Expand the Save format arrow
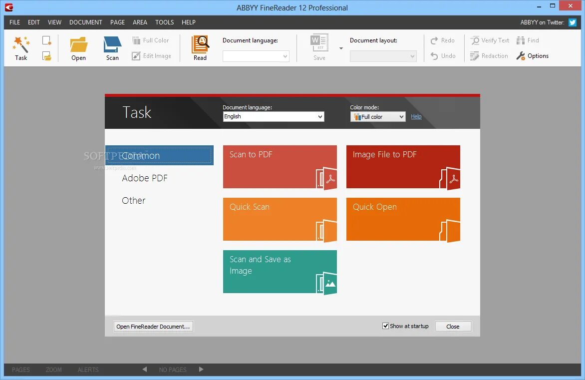The image size is (585, 380). pos(341,48)
